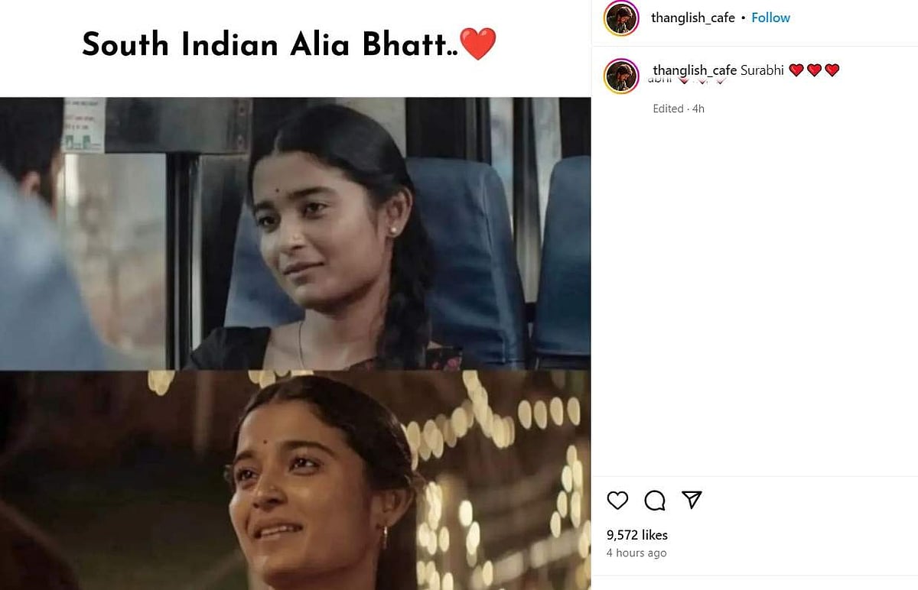The height and width of the screenshot is (590, 918).
Task: Open the thanglish_cafe username in the caption
Action: click(695, 70)
